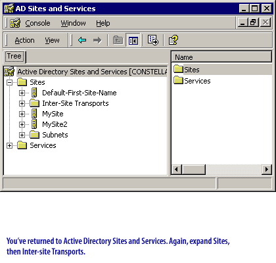Expand the MySite2 node
Image resolution: width=276 pixels, height=263 pixels.
[22, 124]
